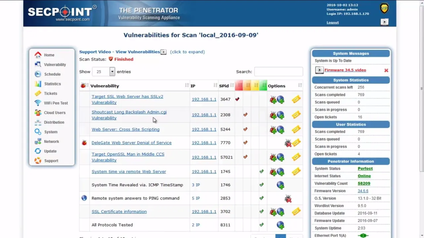Click the ticket icon in DeleGate Denial of Service row

[x=296, y=142]
